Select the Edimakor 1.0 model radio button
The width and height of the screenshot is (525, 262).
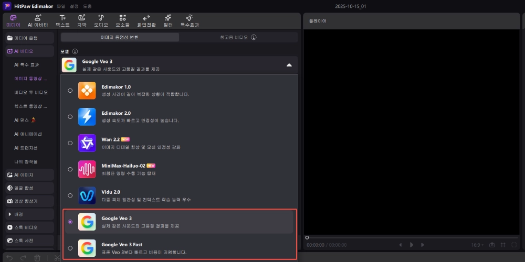pos(70,91)
